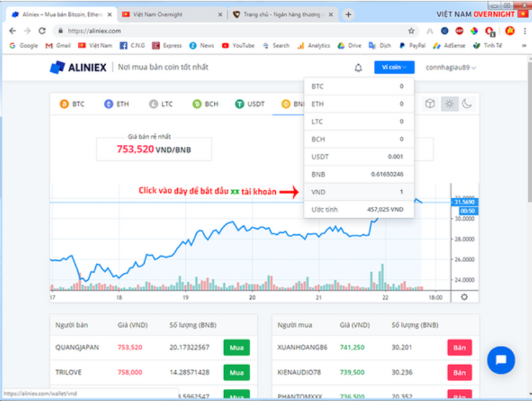
Task: Click the Ước tính estimate row
Action: click(x=359, y=210)
